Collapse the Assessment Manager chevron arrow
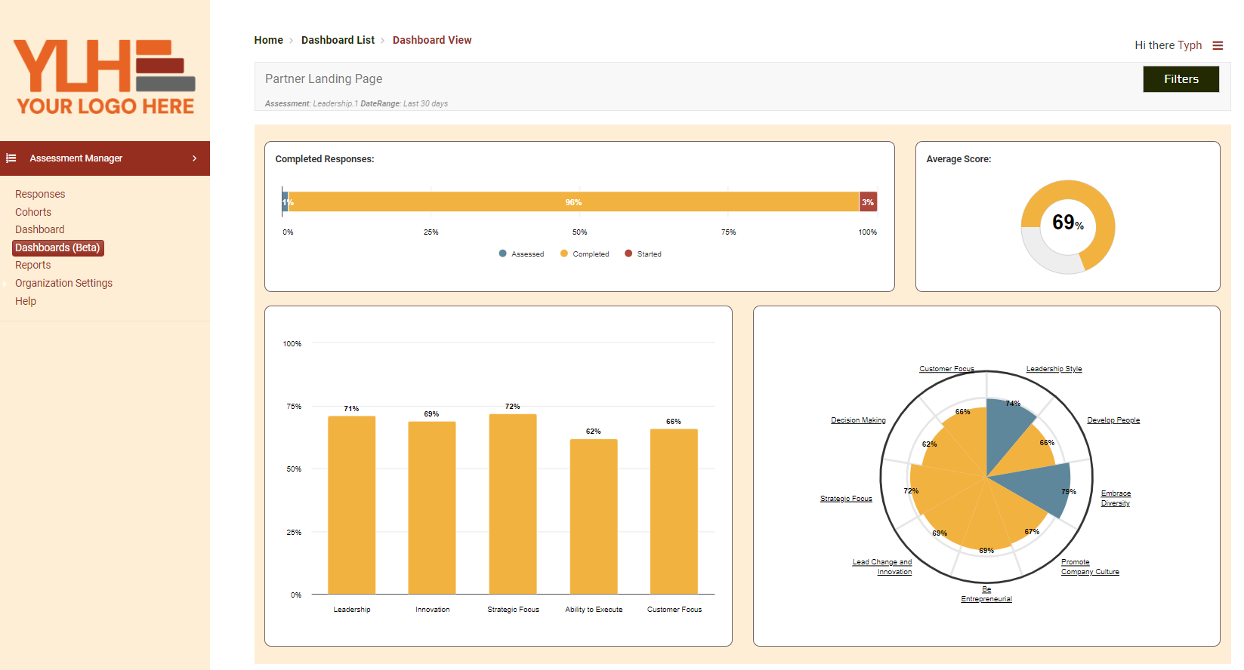 coord(194,158)
